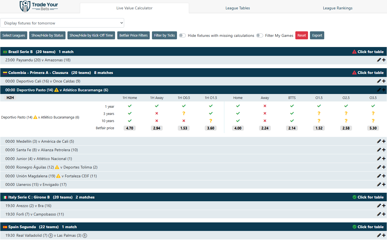Open the Betfair Price Filters

(133, 35)
